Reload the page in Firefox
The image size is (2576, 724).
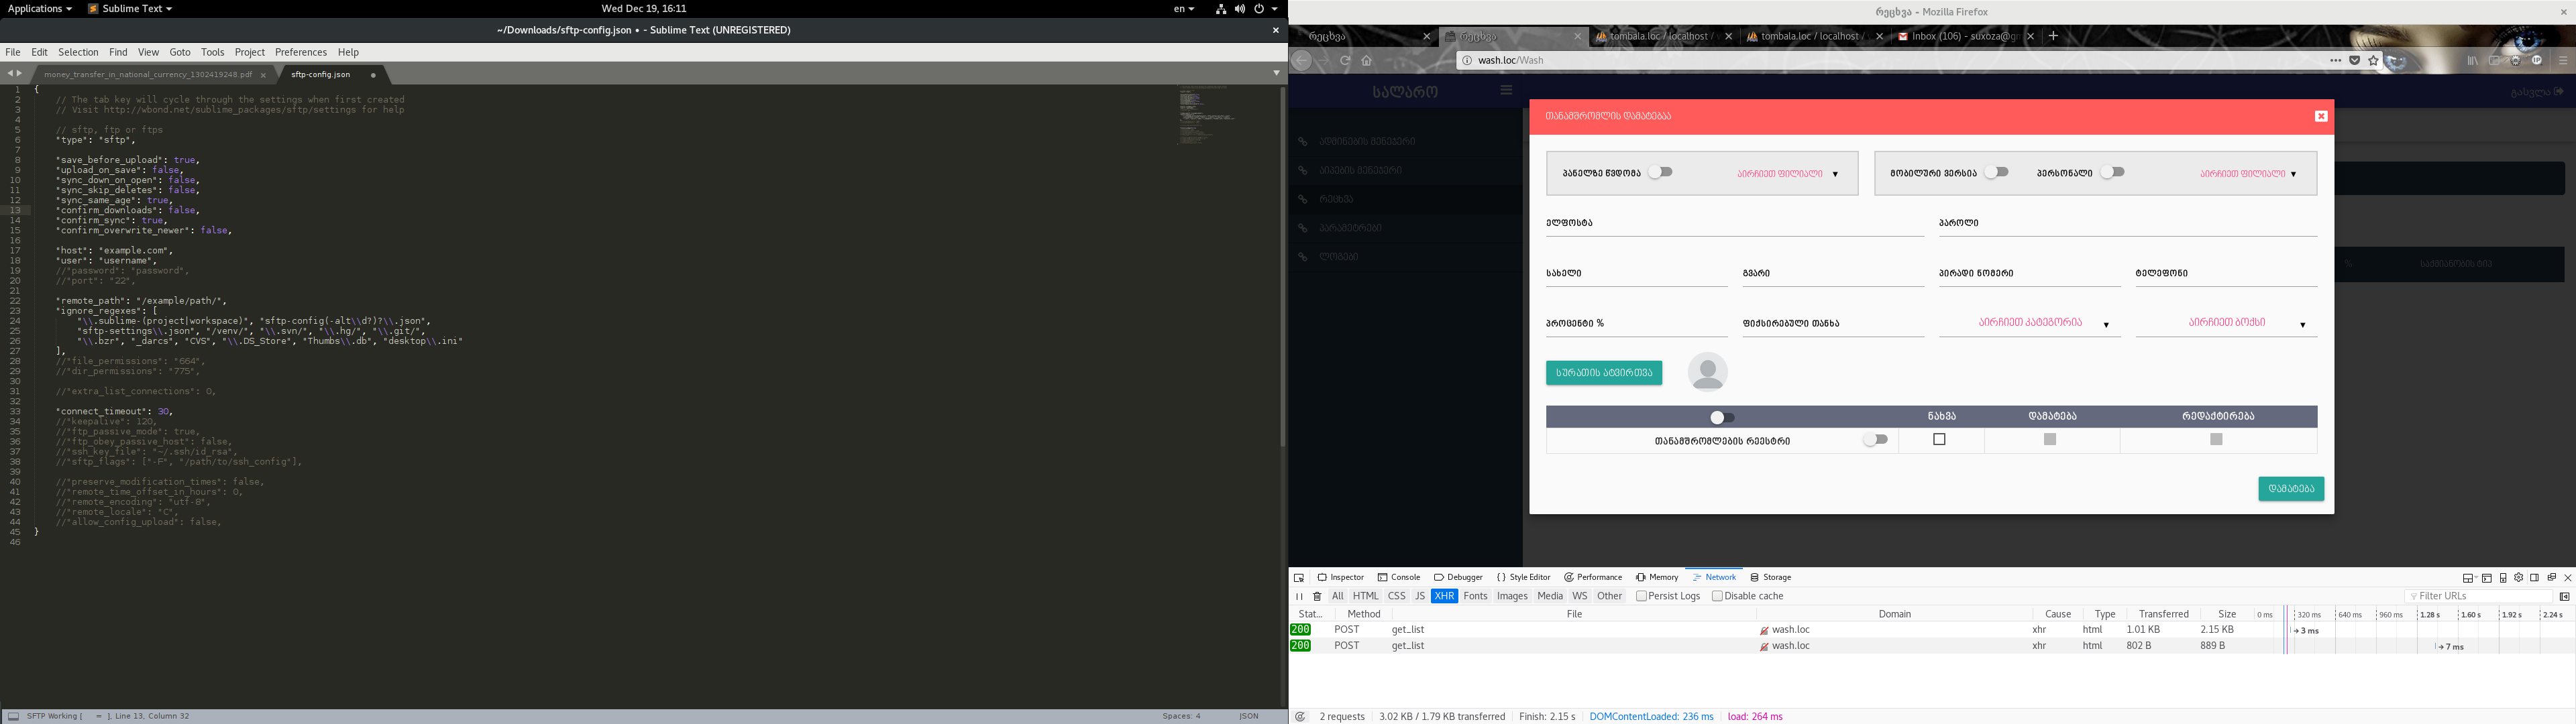1345,60
